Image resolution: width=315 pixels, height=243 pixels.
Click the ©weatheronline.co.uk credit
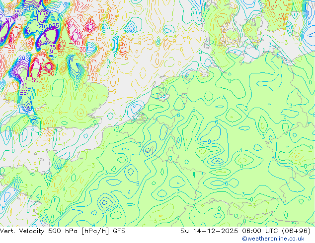pos(273,239)
